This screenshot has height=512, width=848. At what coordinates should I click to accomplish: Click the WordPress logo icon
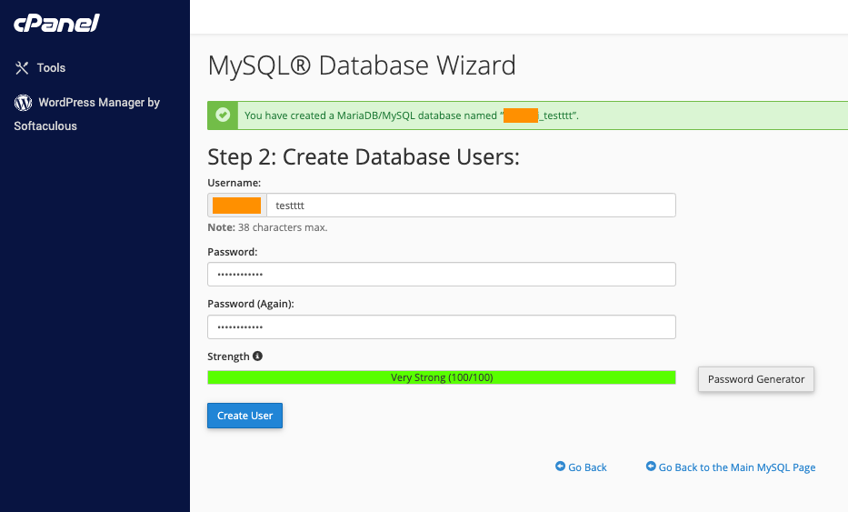point(23,102)
